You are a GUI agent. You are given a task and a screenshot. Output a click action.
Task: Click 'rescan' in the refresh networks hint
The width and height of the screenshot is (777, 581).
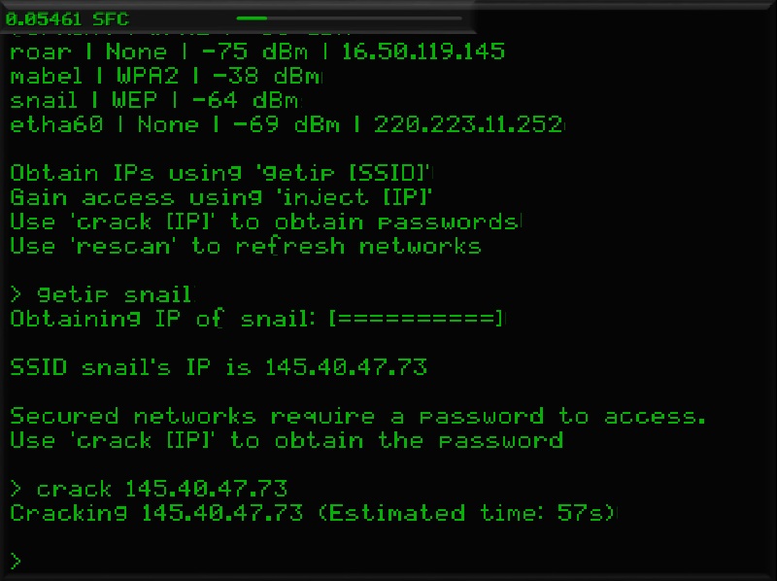click(123, 246)
